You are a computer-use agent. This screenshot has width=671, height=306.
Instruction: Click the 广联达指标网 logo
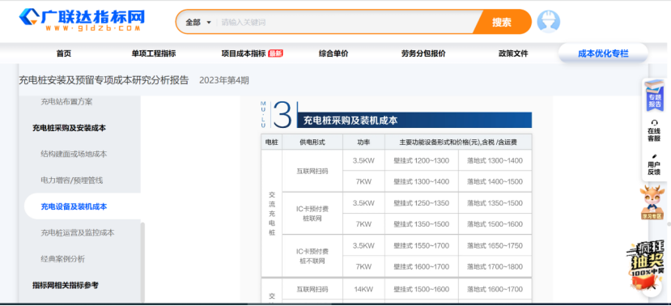click(82, 20)
